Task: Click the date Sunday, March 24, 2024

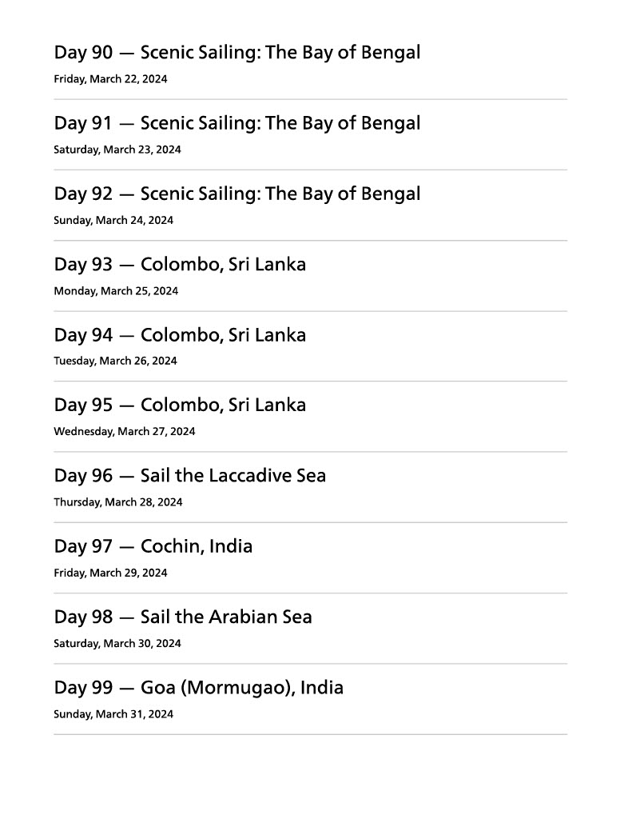Action: tap(113, 220)
